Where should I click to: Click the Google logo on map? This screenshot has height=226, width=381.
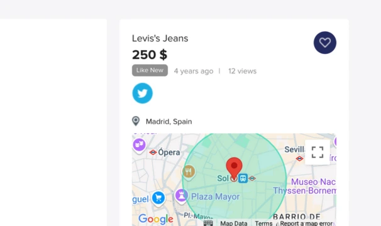click(x=156, y=218)
